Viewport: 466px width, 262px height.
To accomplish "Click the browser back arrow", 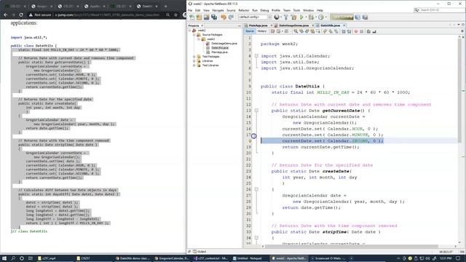I will (5, 15).
